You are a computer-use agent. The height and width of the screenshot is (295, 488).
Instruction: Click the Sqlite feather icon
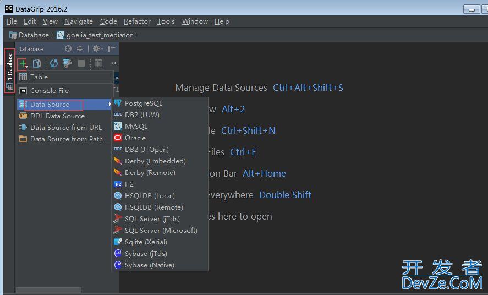(118, 242)
